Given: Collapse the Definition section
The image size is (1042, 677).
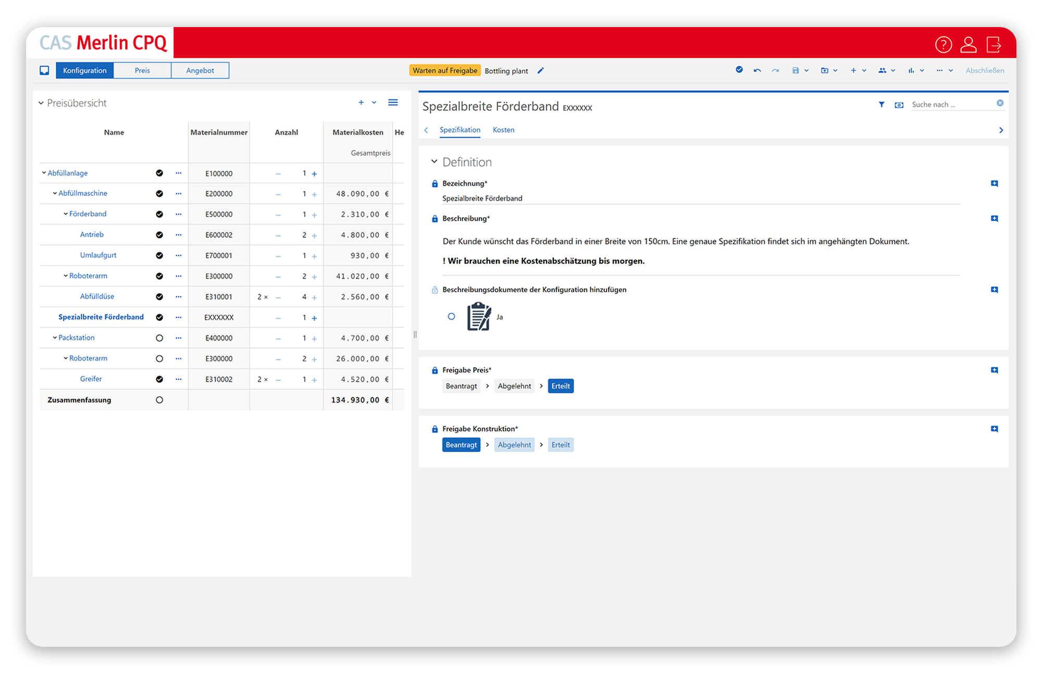Looking at the screenshot, I should 434,162.
